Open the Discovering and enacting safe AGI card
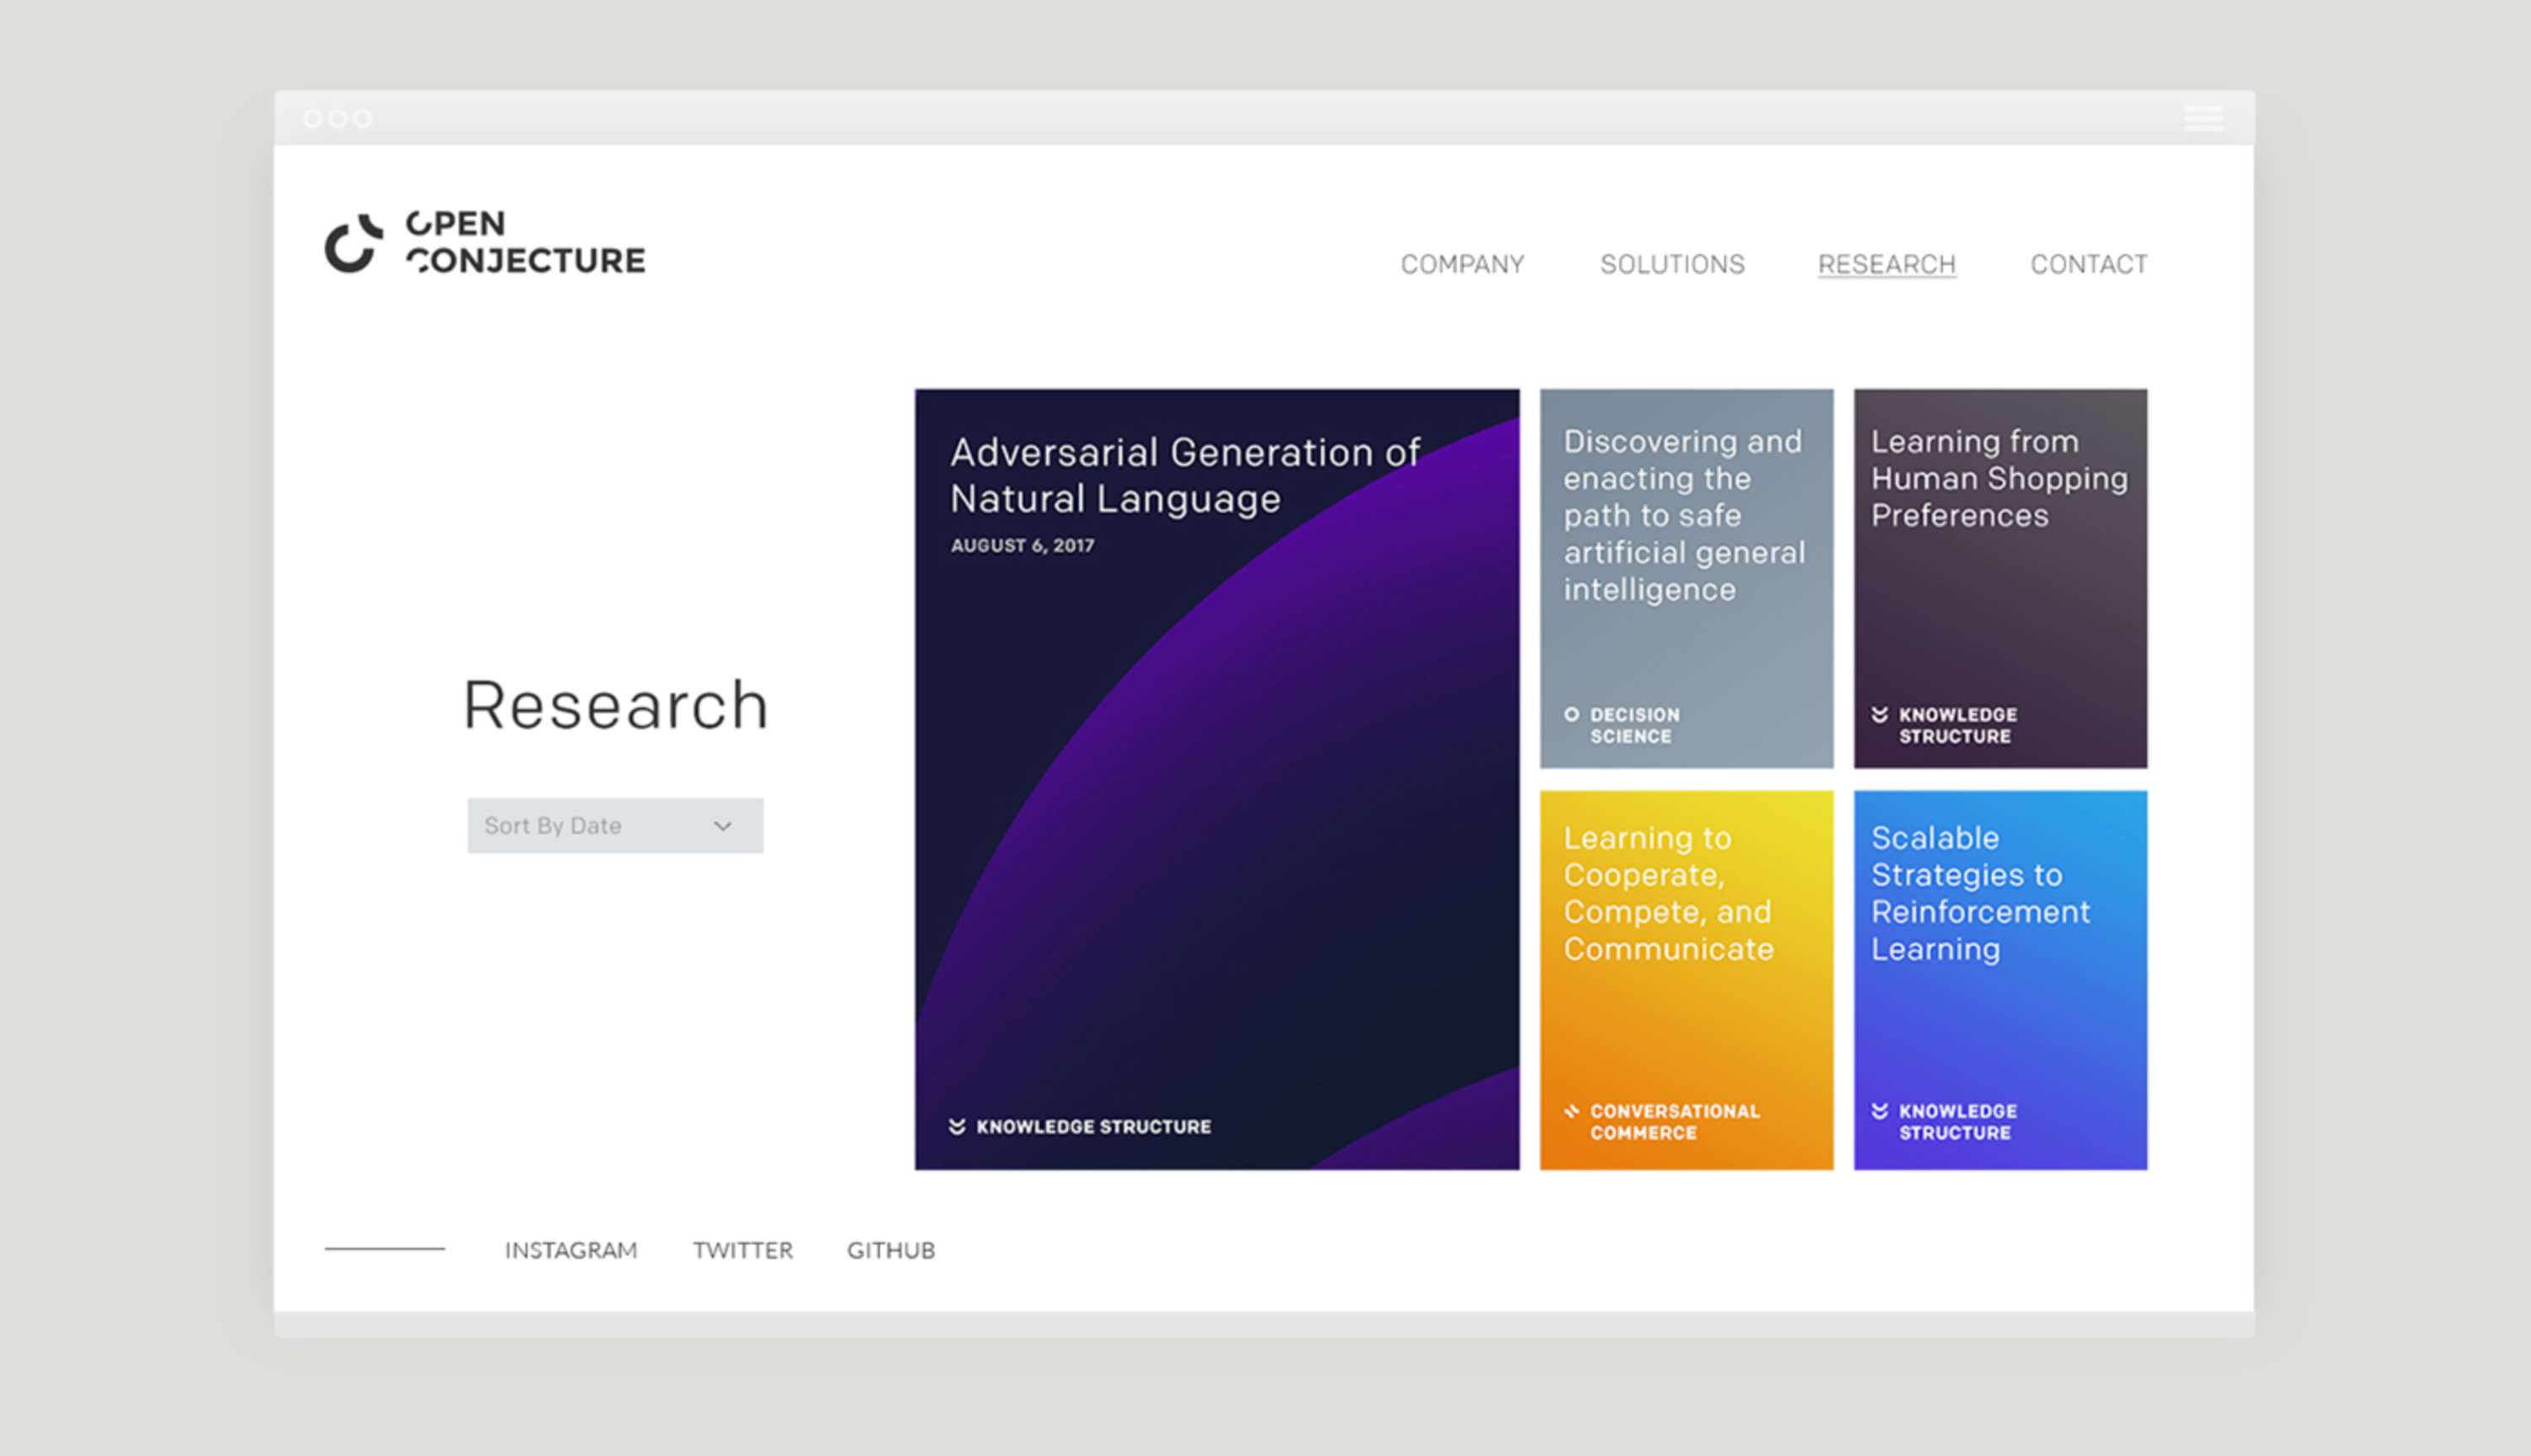This screenshot has width=2531, height=1456. click(x=1686, y=578)
